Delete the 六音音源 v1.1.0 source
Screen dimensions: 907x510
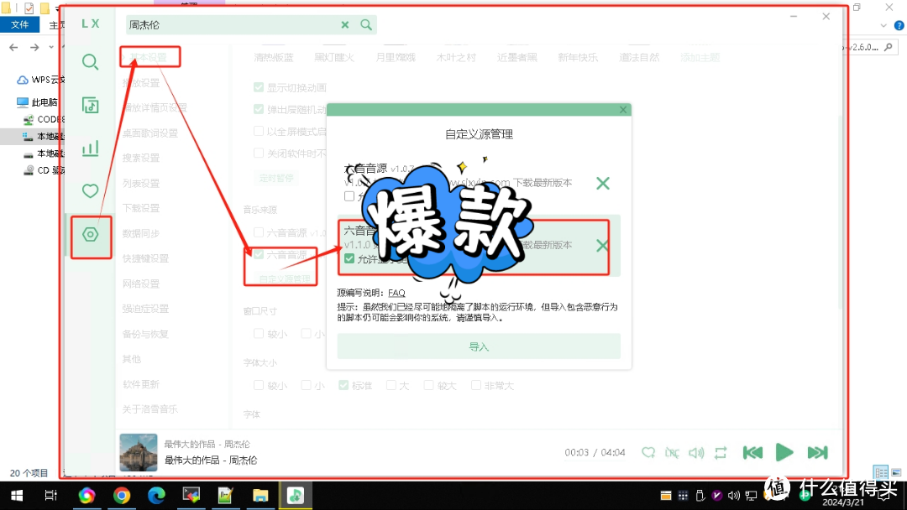pos(602,246)
